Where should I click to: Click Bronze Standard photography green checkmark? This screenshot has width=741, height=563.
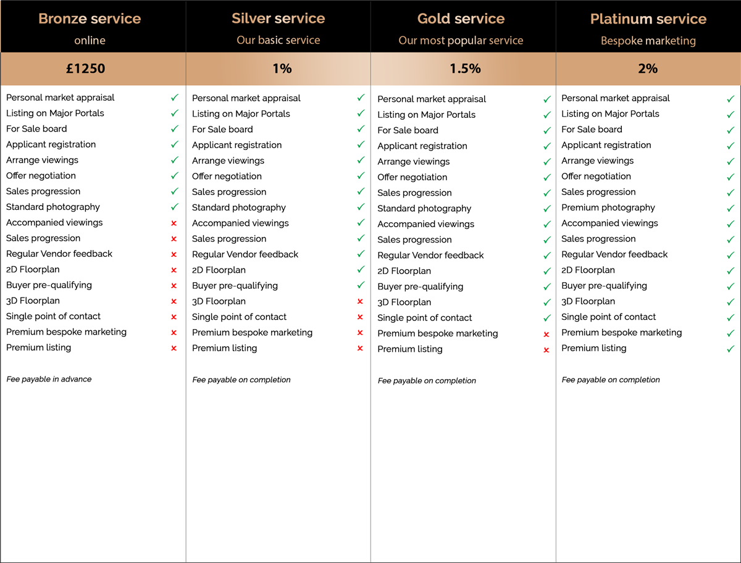click(175, 207)
